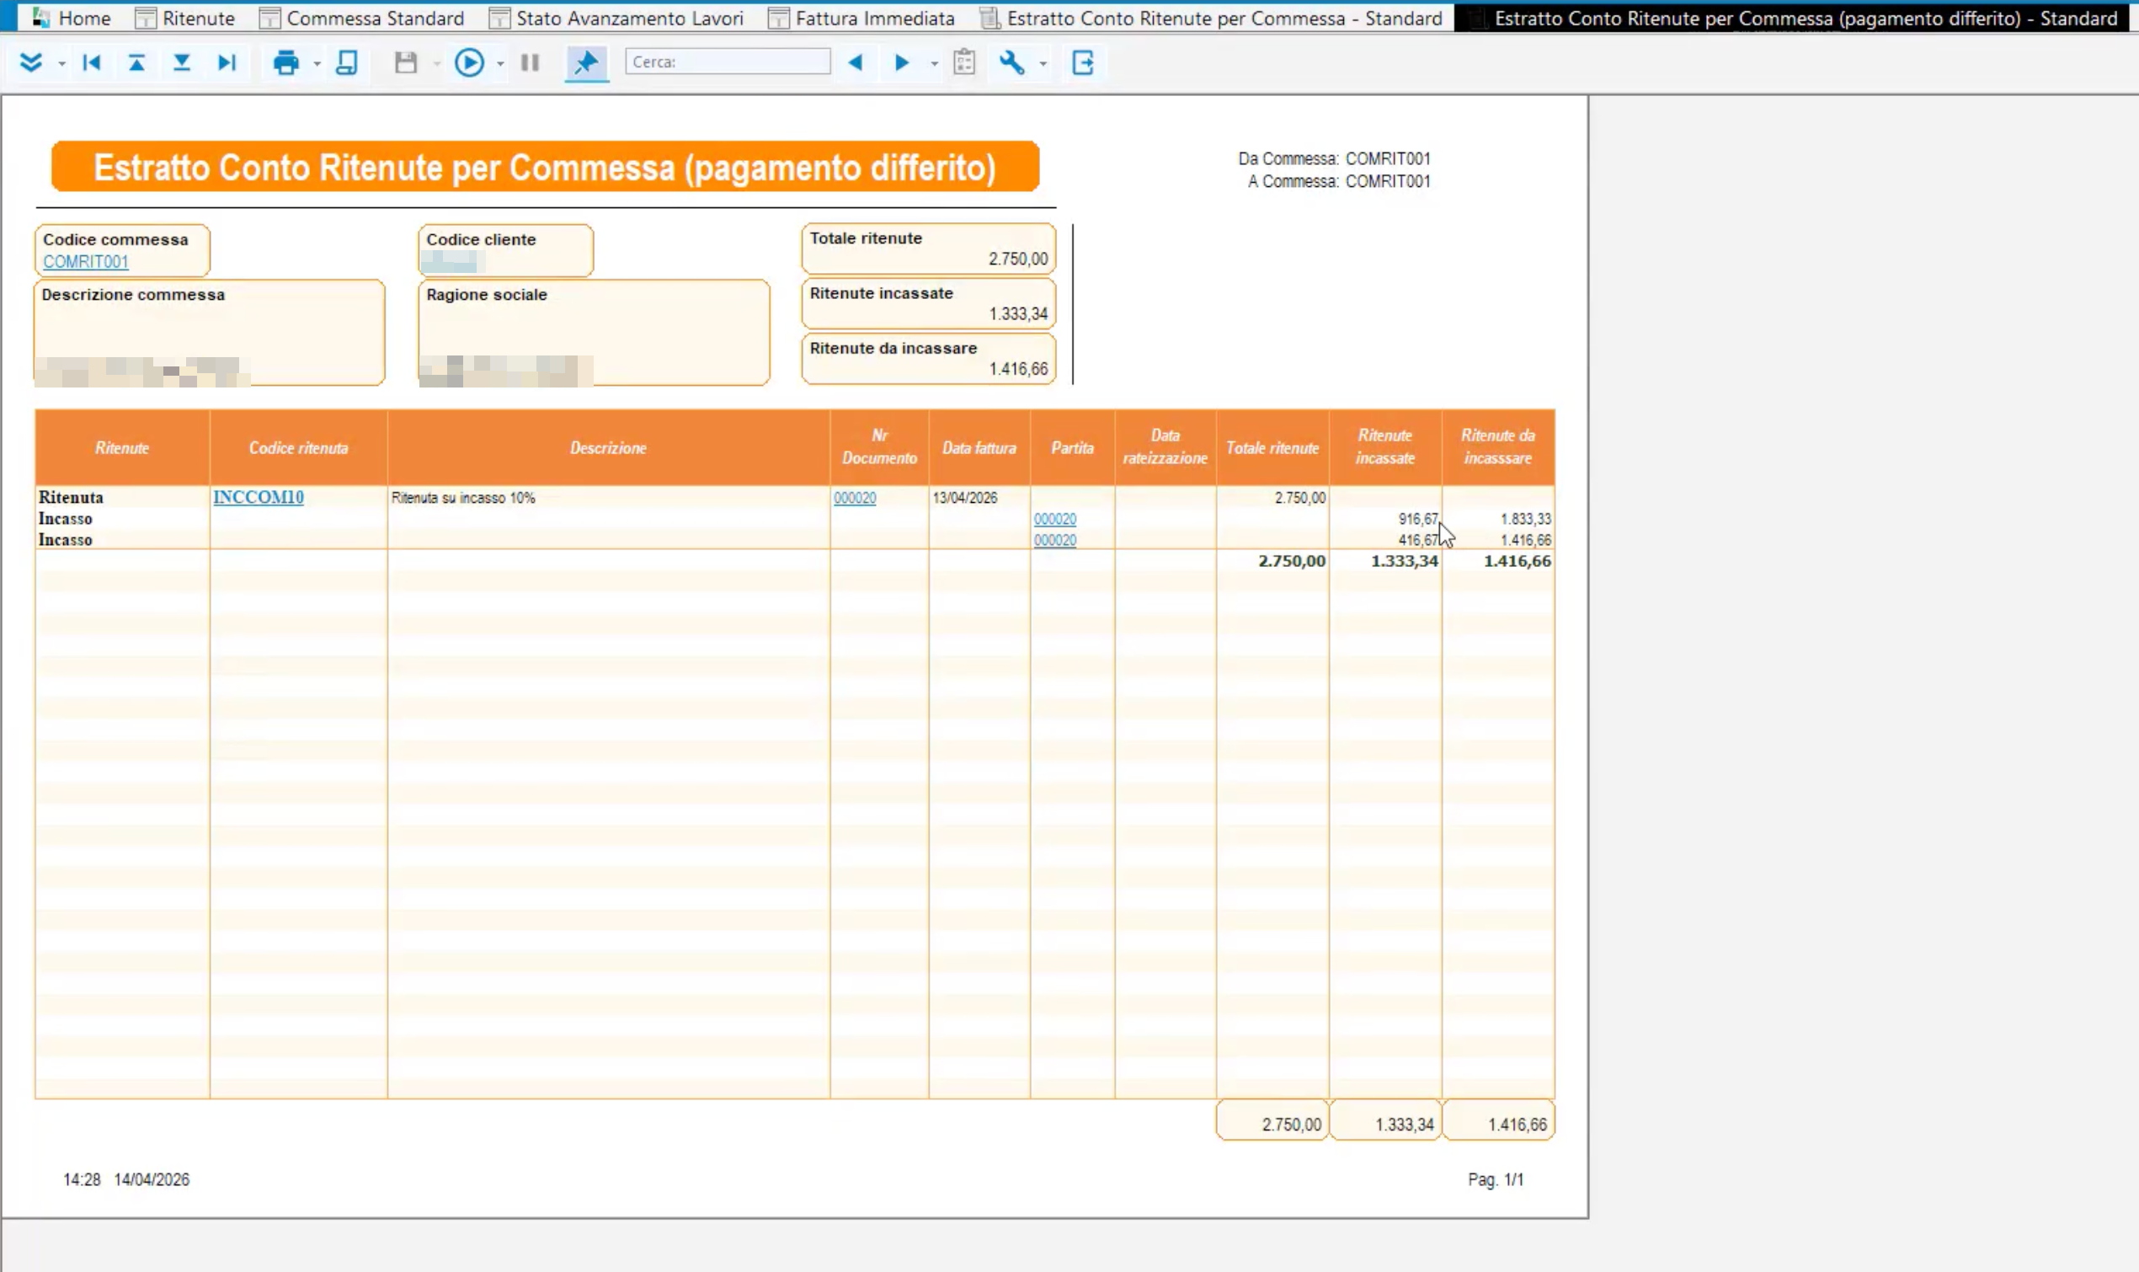2139x1272 pixels.
Task: Switch to the Stato Avanzamento Lavori tab
Action: pos(616,18)
